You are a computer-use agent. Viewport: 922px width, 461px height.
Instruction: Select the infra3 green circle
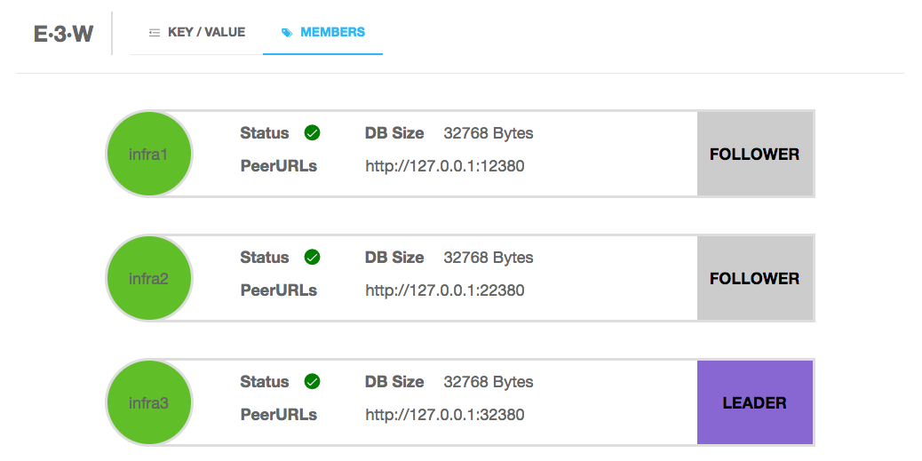click(x=149, y=402)
